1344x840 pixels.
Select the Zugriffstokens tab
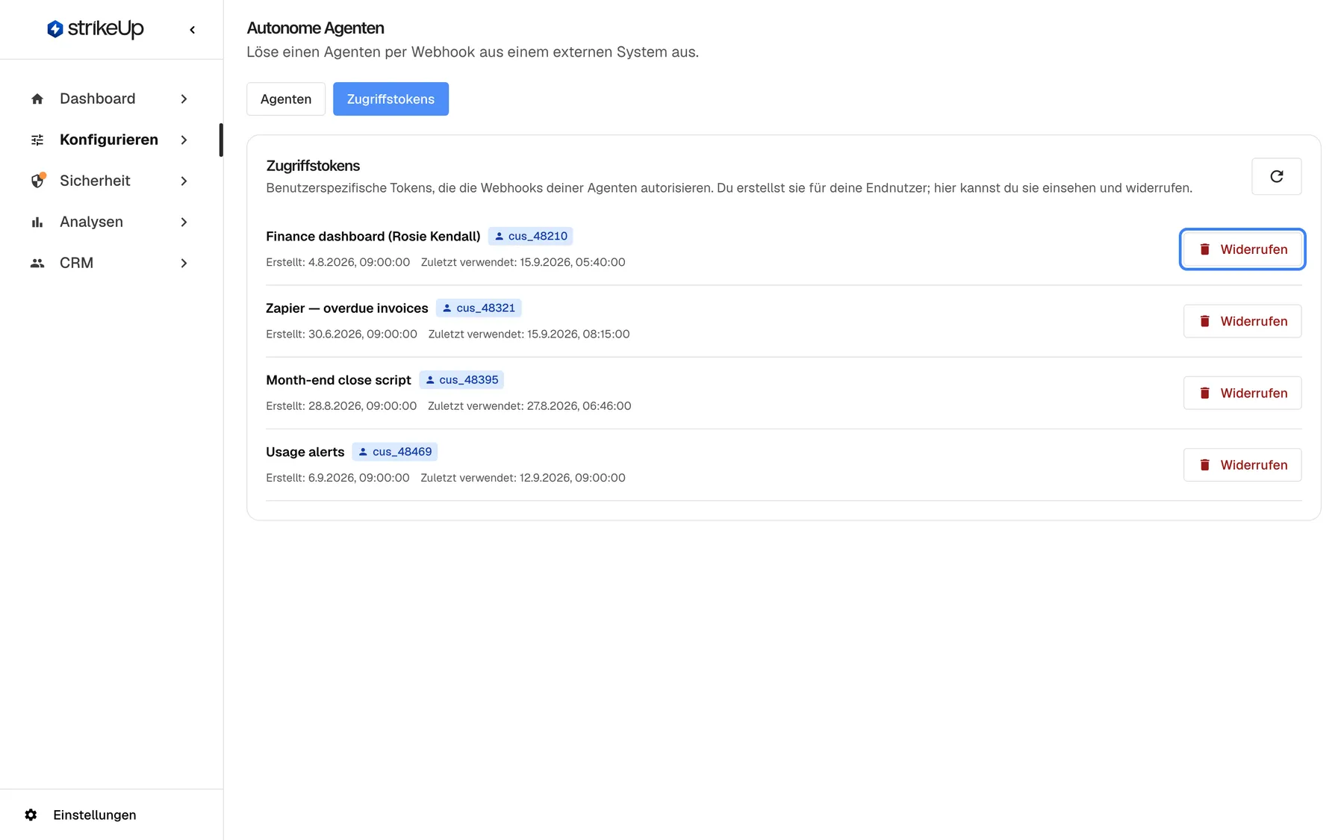tap(391, 99)
